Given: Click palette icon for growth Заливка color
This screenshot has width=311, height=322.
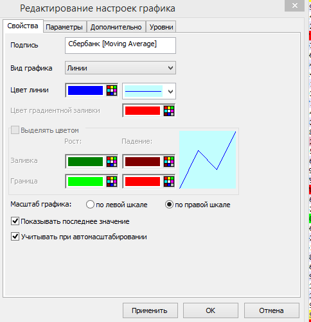Looking at the screenshot, I should click(112, 162).
